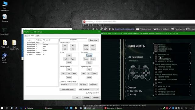Bind the R1 shoulder button

[x=73, y=46]
